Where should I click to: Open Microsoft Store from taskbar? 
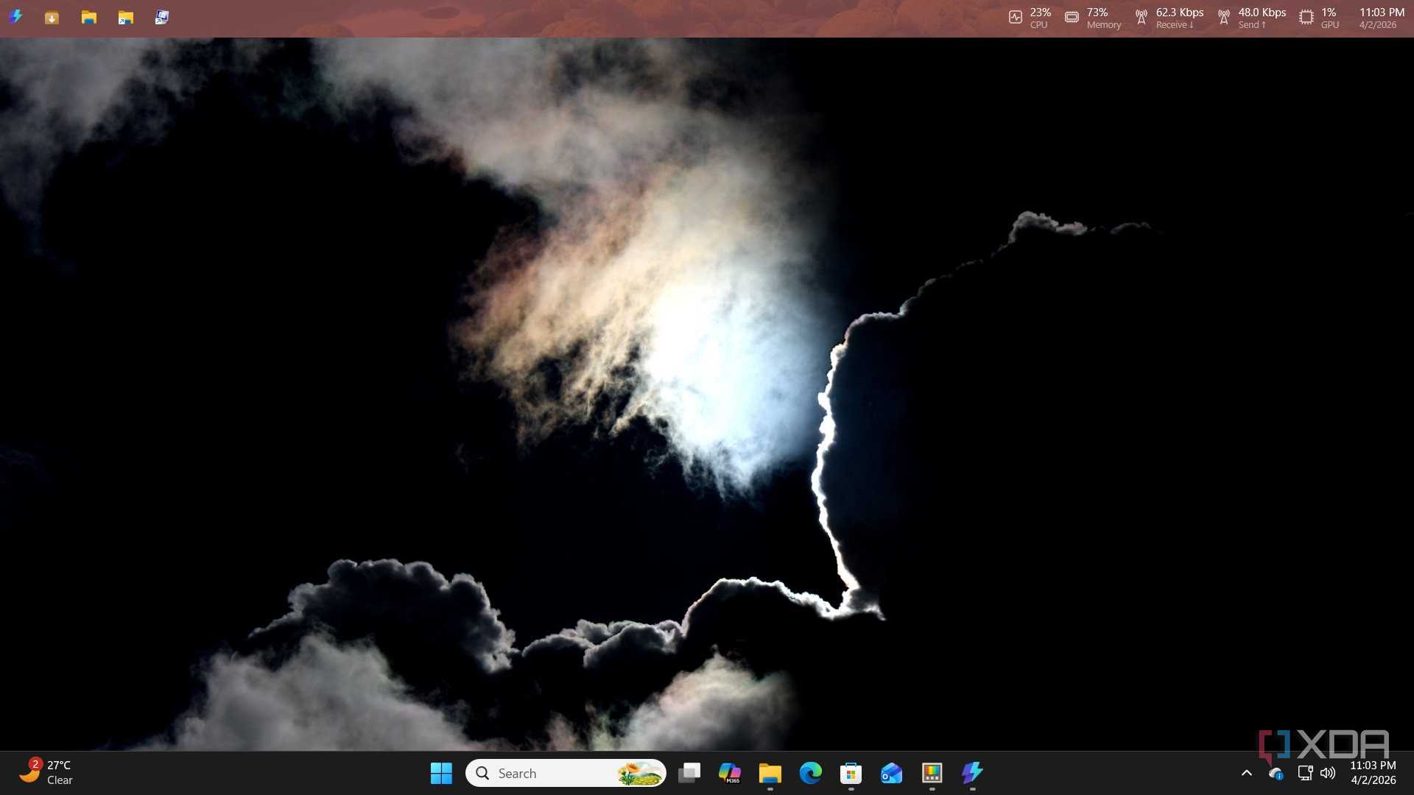click(851, 773)
